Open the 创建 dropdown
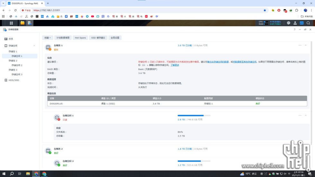 coord(48,38)
